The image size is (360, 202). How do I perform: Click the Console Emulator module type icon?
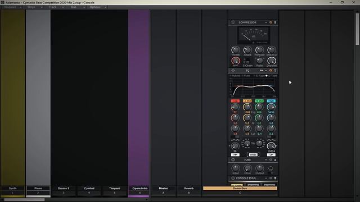(233, 178)
